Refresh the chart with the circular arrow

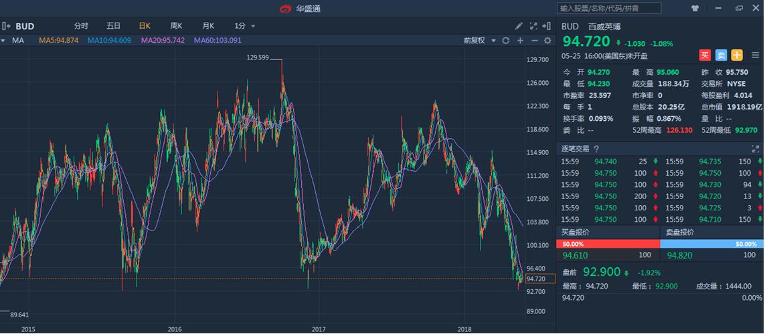(506, 40)
